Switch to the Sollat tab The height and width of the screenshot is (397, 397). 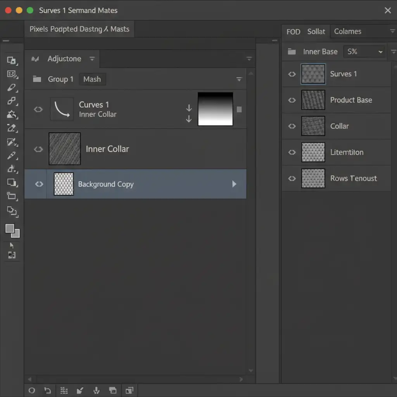tap(316, 31)
